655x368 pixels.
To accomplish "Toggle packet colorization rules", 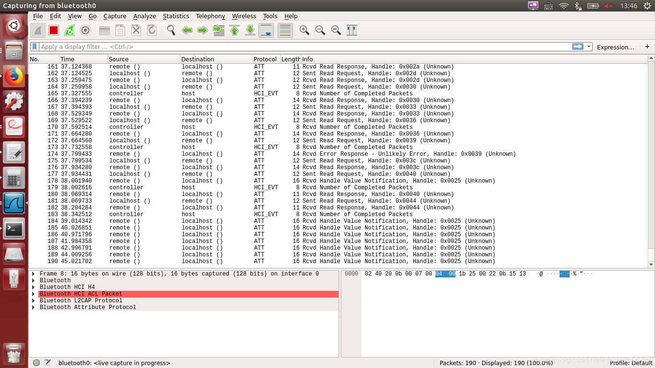I will 285,30.
